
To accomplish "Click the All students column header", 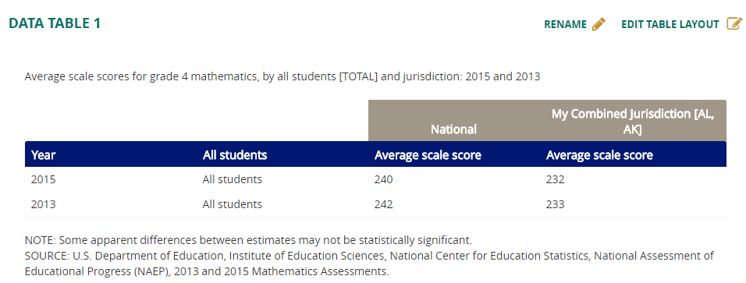I will click(x=235, y=155).
